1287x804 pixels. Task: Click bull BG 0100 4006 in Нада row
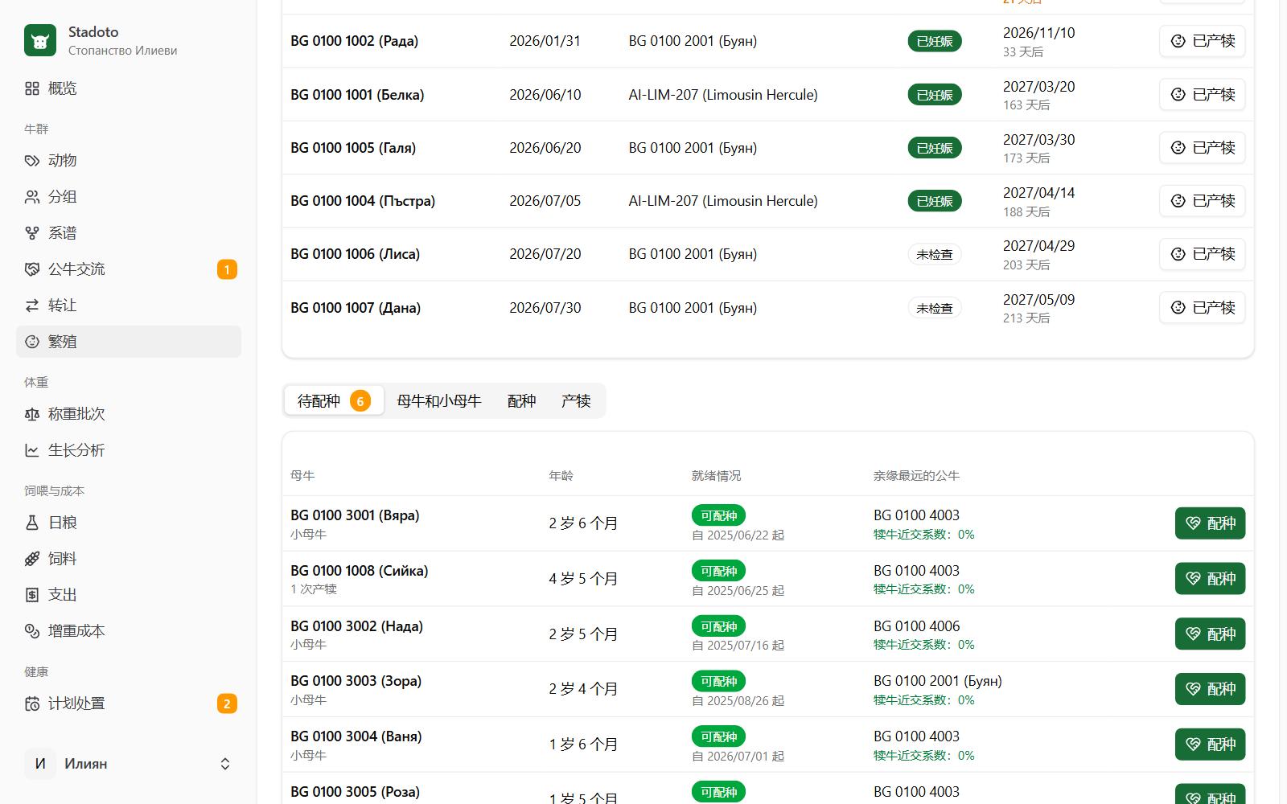[916, 626]
